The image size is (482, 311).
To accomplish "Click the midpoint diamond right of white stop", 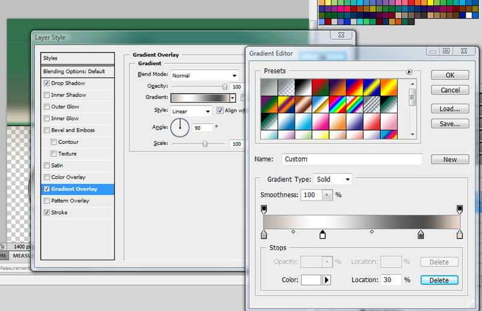I will click(x=372, y=231).
